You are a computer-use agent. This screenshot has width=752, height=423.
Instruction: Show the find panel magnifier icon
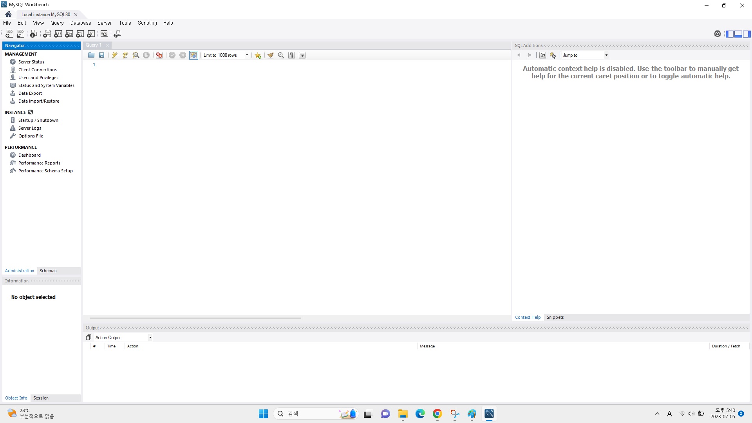(x=281, y=55)
